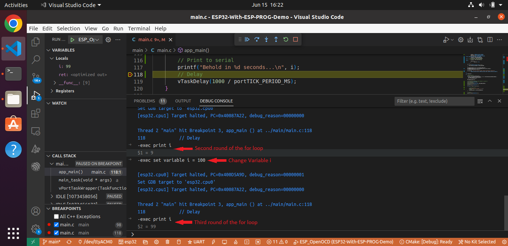Open Run and Debug view icon

point(36,95)
